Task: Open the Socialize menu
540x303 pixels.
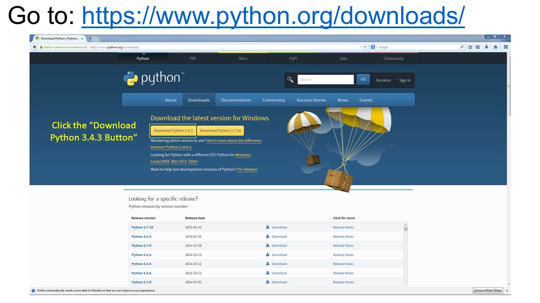Action: click(383, 80)
